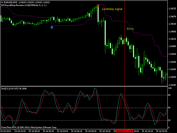Click the orange down arrow sell signal
The height and width of the screenshot is (133, 177).
[98, 5]
